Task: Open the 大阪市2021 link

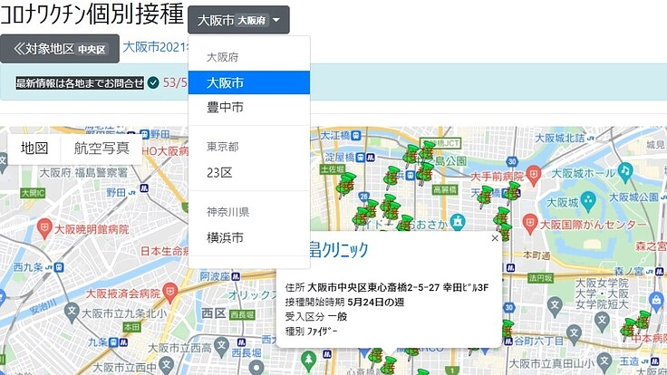Action: click(155, 47)
